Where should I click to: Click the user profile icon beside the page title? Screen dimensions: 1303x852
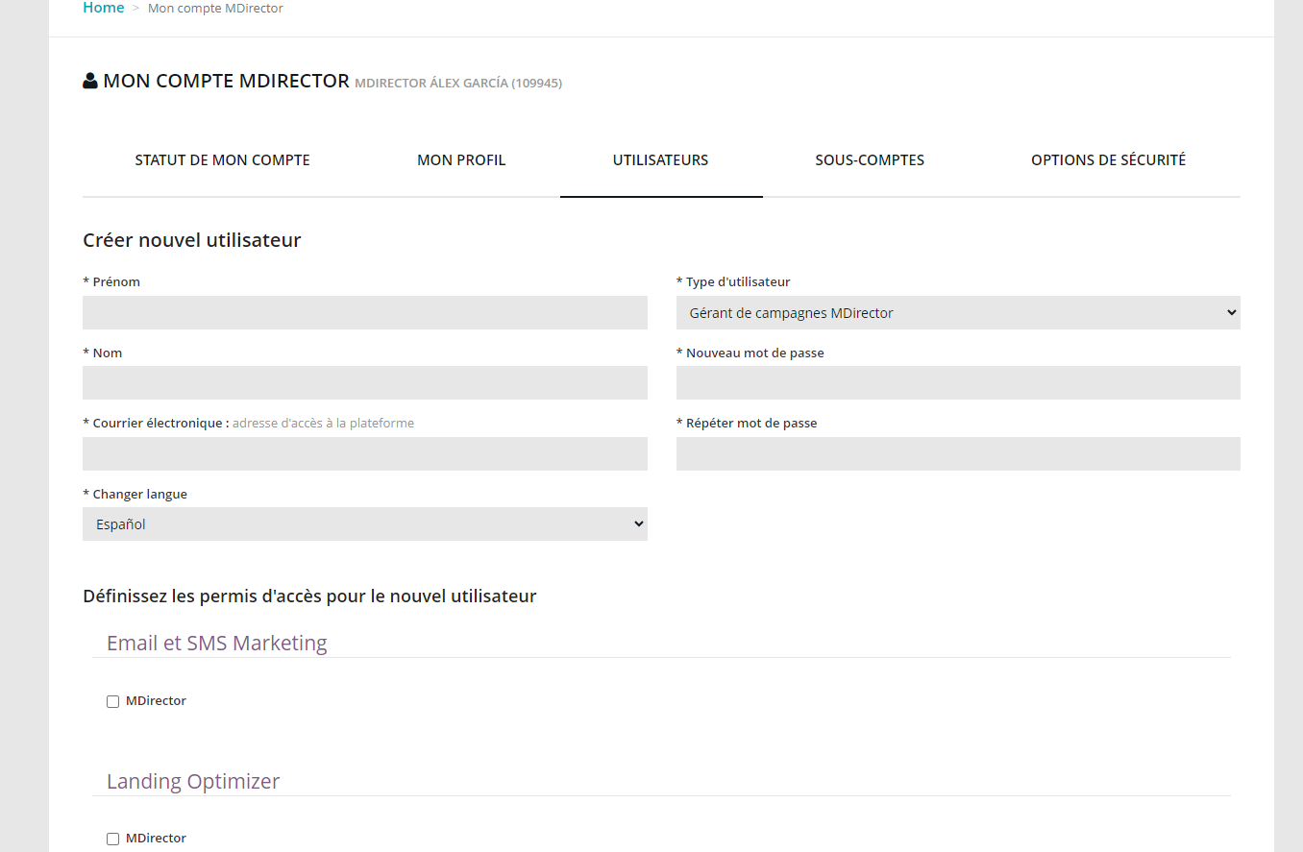point(90,81)
